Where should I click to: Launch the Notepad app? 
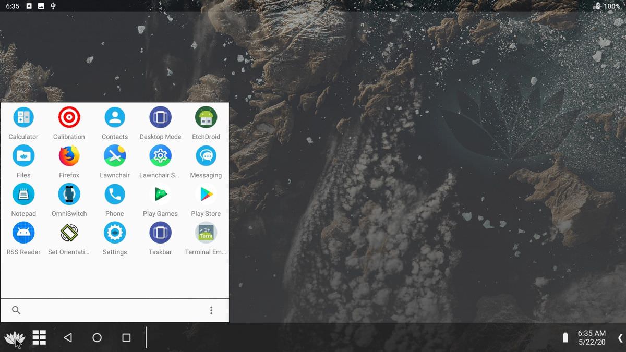tap(23, 195)
